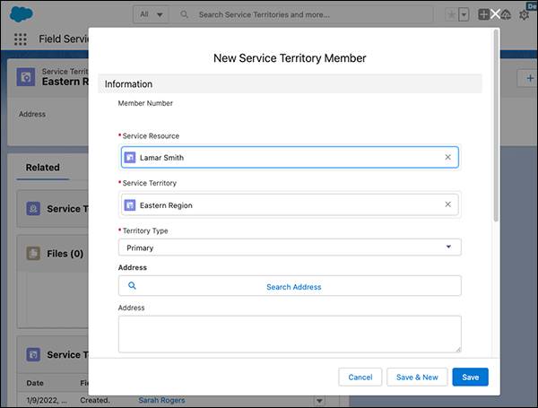Clear the Eastern Region selection
Screen dimensions: 538x408
tap(447, 204)
